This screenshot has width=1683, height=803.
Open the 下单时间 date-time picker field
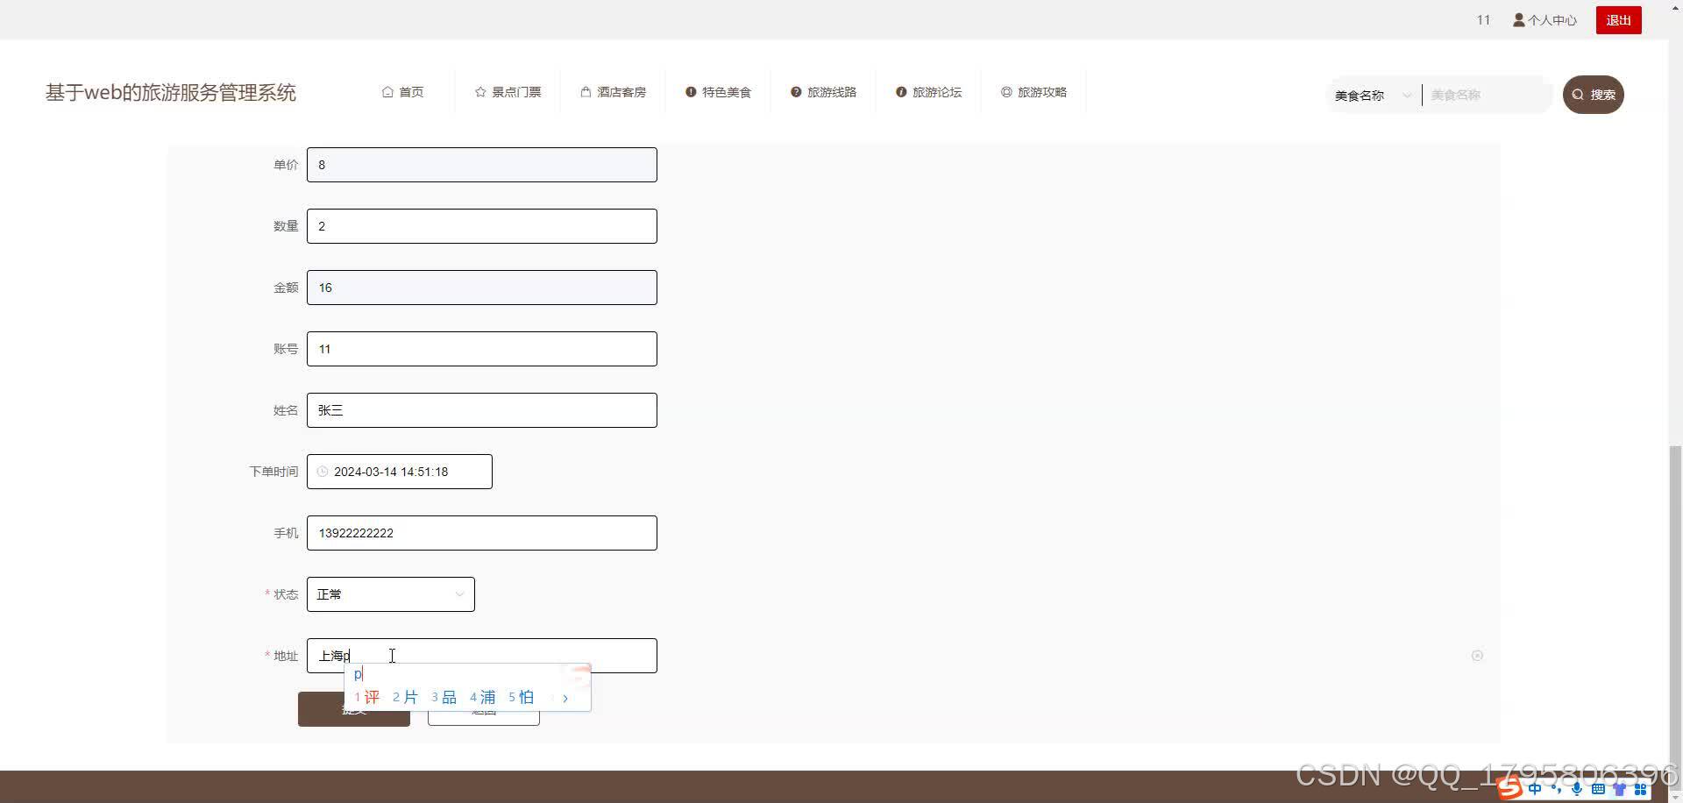click(399, 472)
